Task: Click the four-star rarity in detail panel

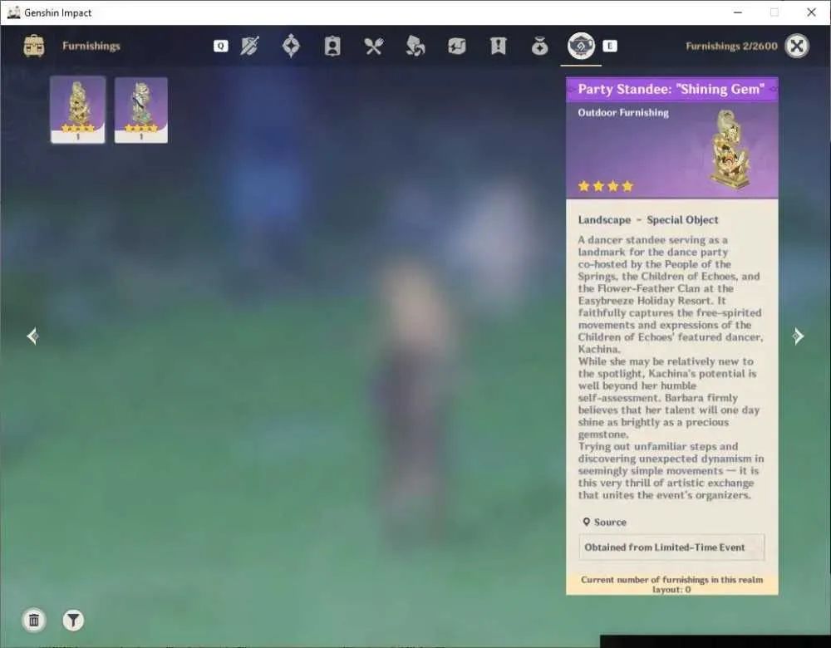Action: [x=606, y=186]
